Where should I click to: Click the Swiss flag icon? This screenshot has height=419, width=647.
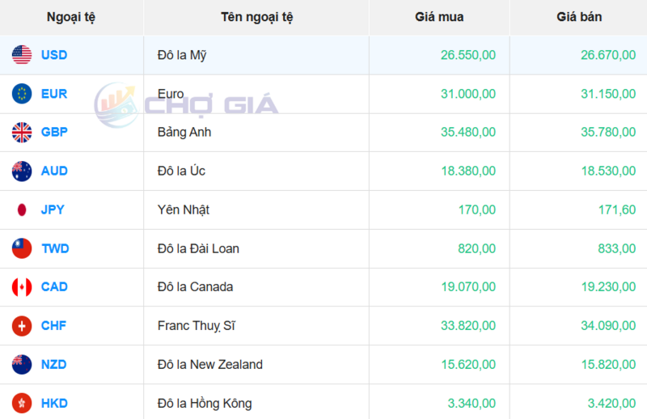22,325
